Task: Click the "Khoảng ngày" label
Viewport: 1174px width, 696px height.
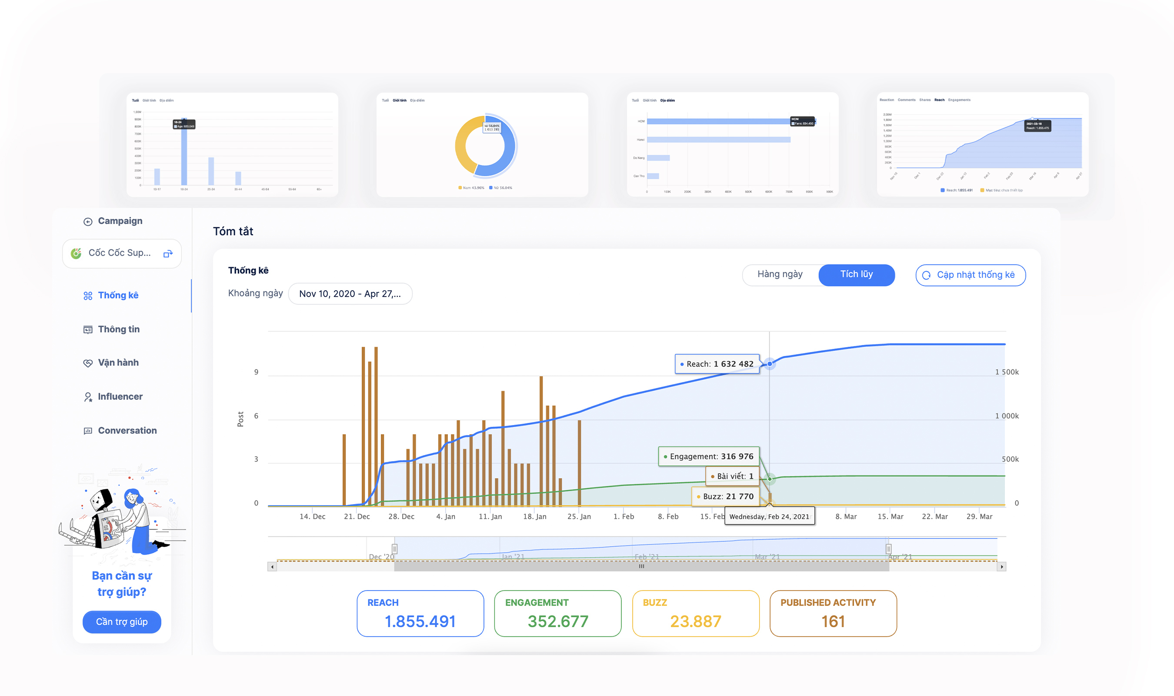Action: click(x=255, y=293)
